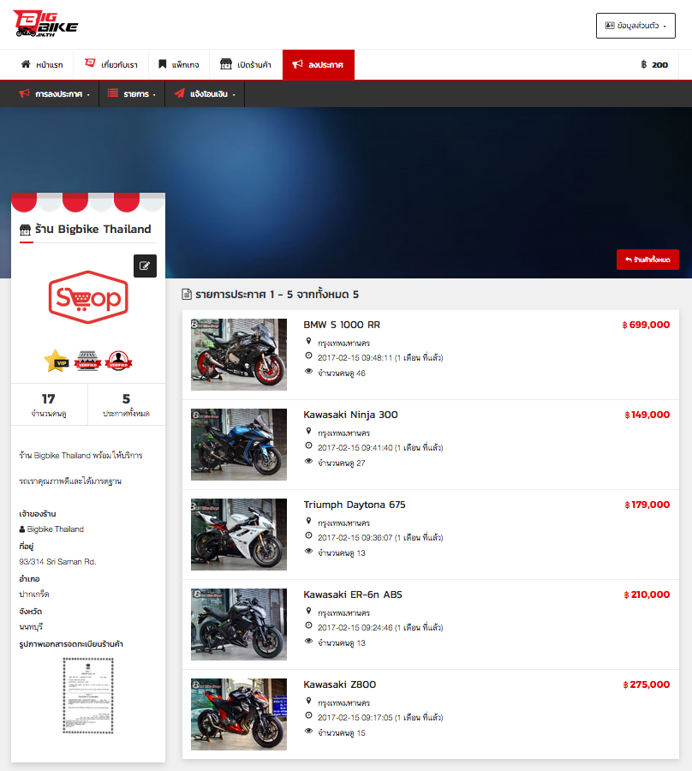
Task: Select the ลงประกาศ post ad tab
Action: pyautogui.click(x=319, y=64)
